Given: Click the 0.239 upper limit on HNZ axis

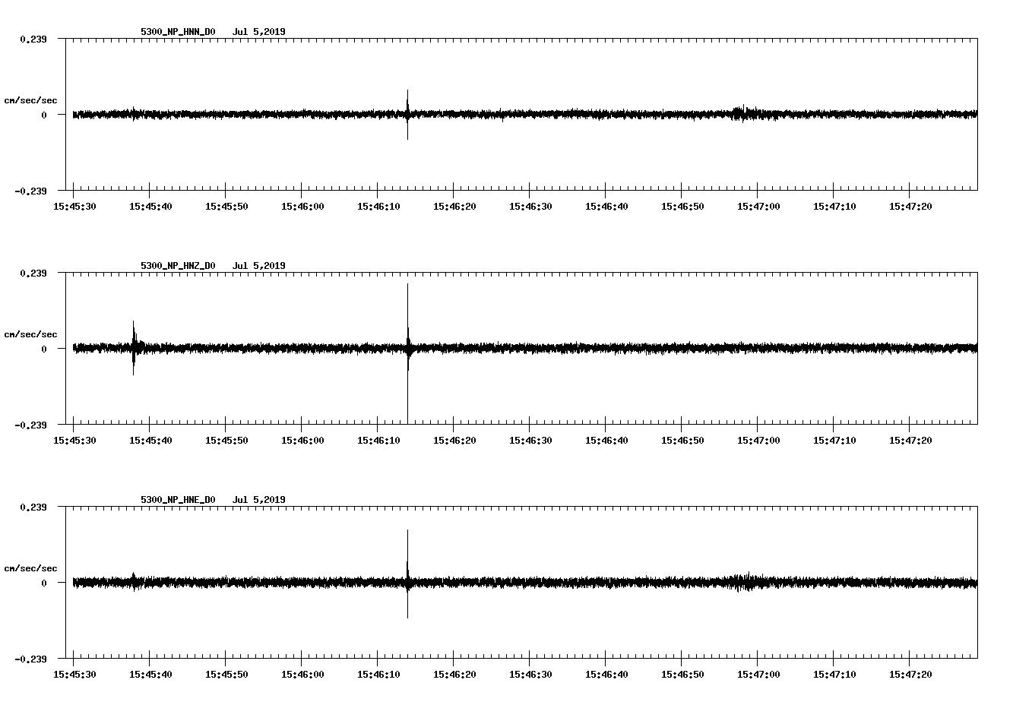Looking at the screenshot, I should (x=33, y=273).
